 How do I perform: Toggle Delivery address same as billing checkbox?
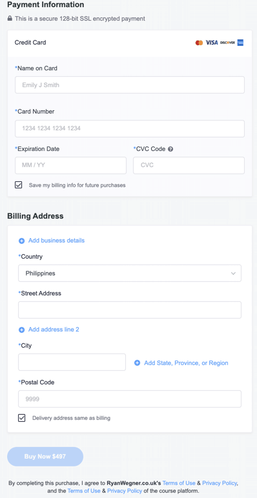[21, 418]
